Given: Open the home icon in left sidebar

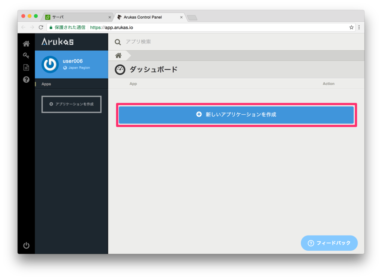Looking at the screenshot, I should click(26, 44).
